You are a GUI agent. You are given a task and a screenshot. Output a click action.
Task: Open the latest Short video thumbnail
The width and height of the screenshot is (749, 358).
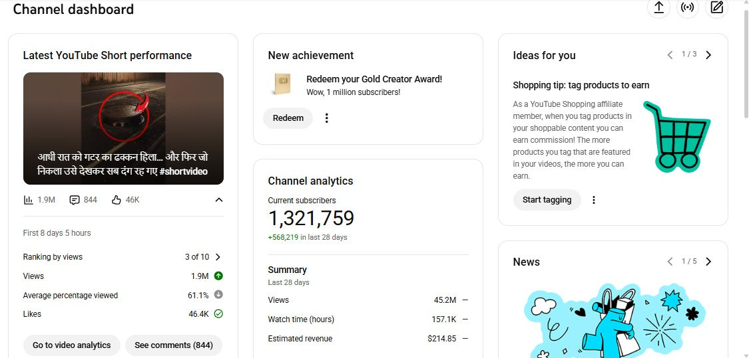pos(123,128)
